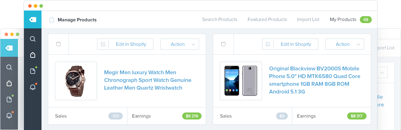Click the pencil edit icon on Blackview phone
This screenshot has height=130, width=401.
point(268,44)
